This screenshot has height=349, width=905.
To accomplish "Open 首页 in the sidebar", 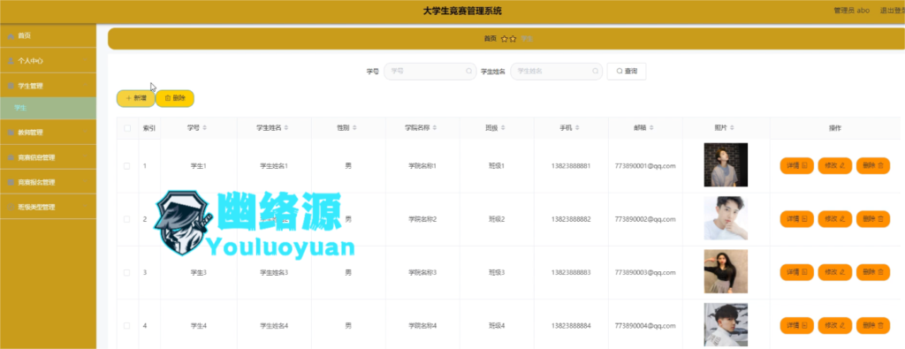I will point(48,35).
